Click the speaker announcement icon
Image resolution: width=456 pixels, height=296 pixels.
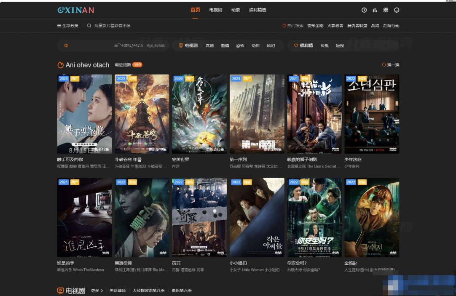tap(66, 45)
